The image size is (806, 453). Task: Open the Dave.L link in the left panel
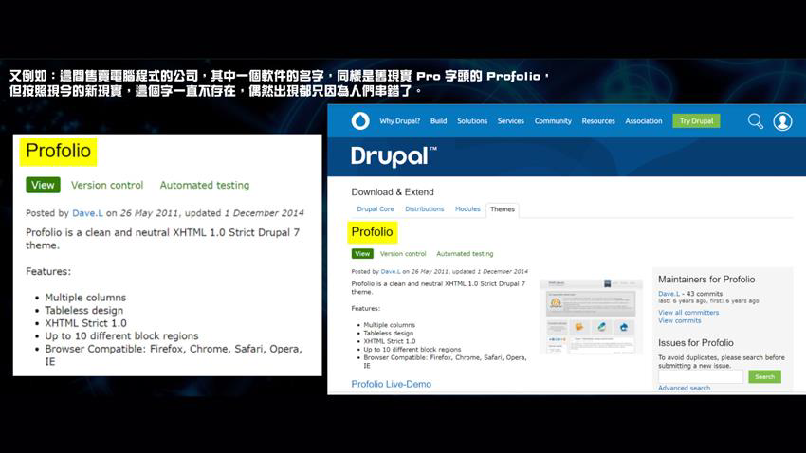[x=87, y=213]
